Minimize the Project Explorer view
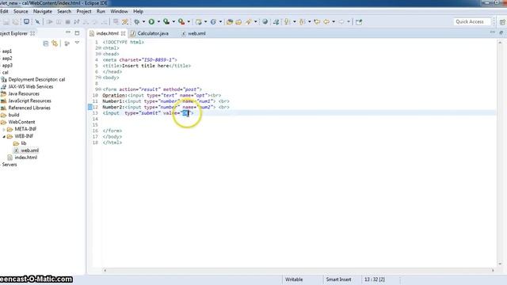Viewport: 507px width, 285px height. 68,32
